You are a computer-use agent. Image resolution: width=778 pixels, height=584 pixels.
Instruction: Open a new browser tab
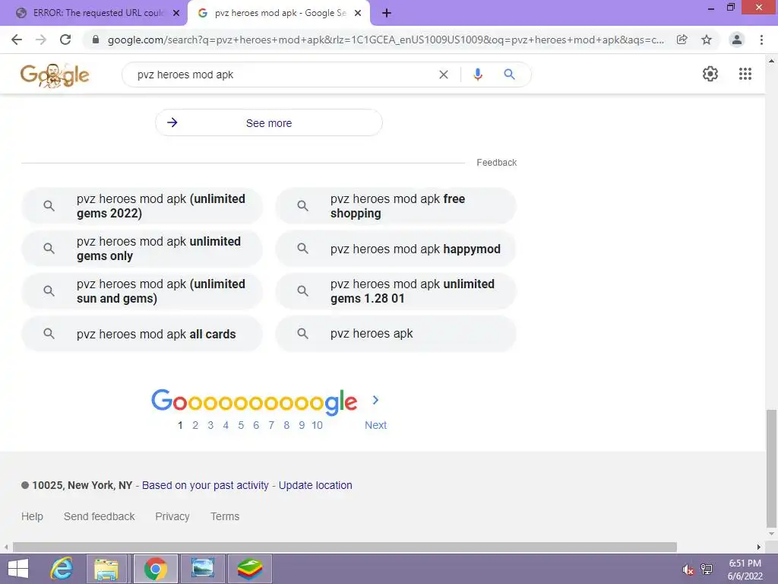(x=387, y=13)
